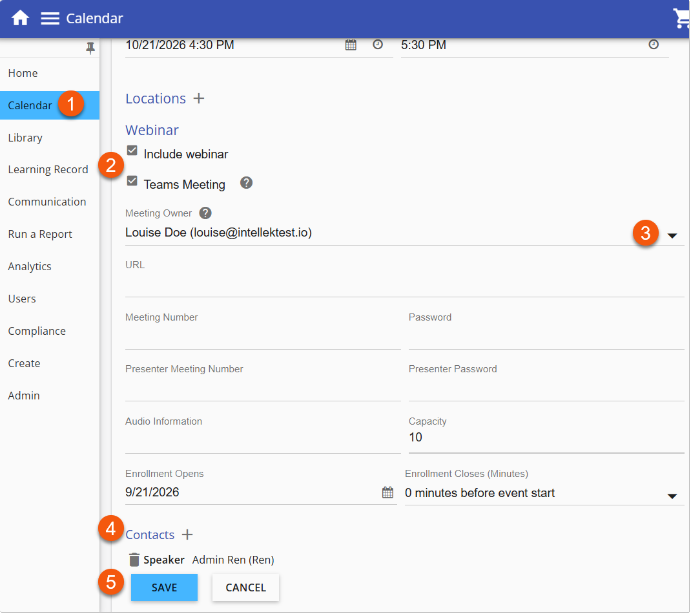Open the Enrollment Opens calendar picker

(x=388, y=492)
